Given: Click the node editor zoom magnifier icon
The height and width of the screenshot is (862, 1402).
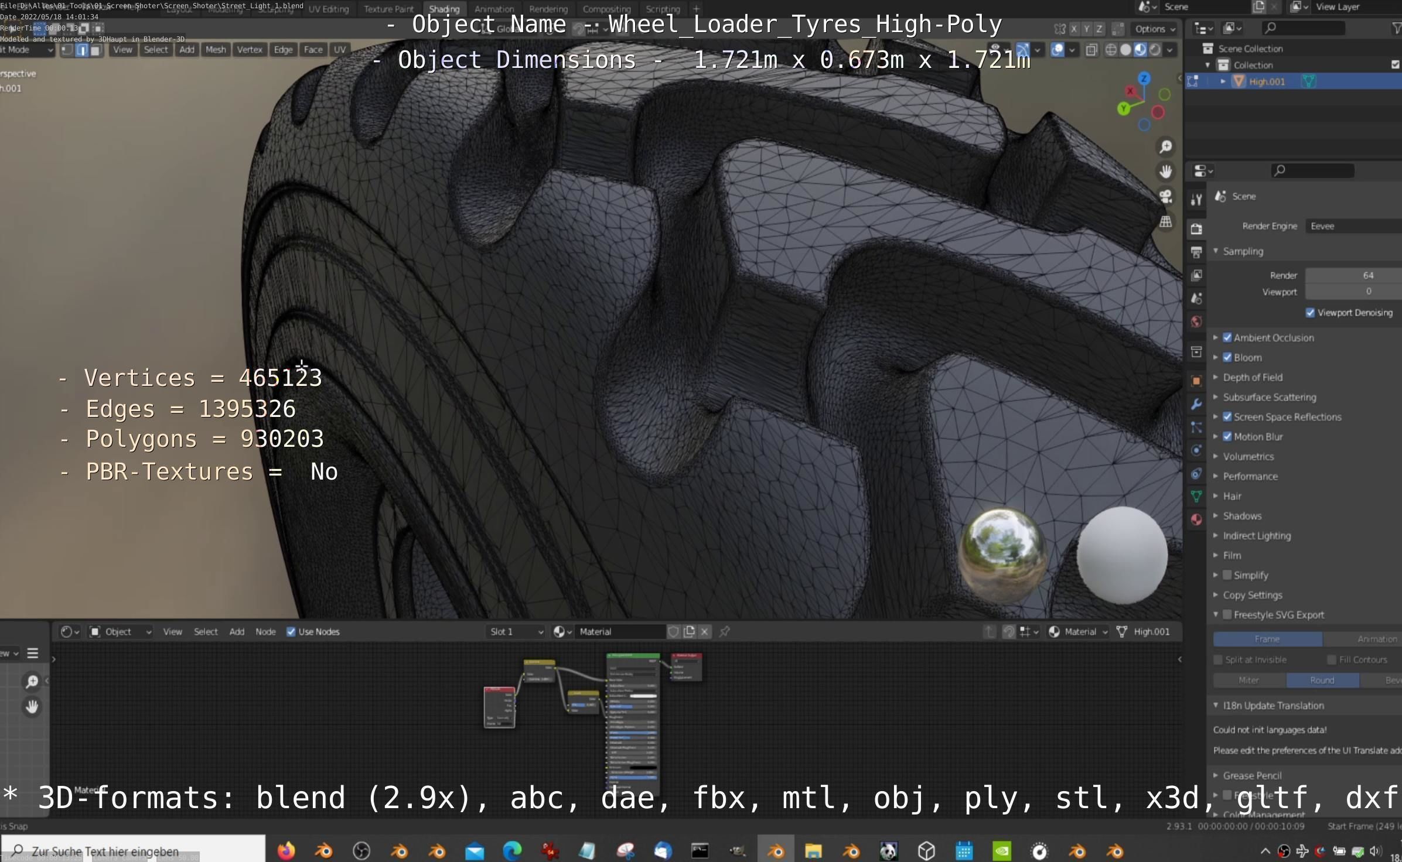Looking at the screenshot, I should click(32, 682).
